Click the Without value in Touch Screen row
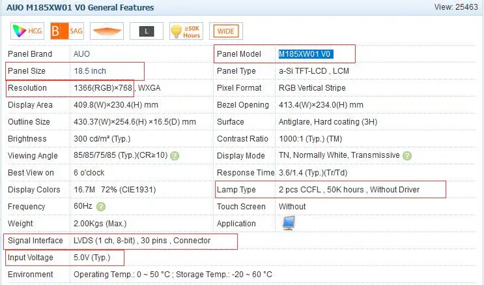Viewport: 484px width, 285px height. (292, 207)
